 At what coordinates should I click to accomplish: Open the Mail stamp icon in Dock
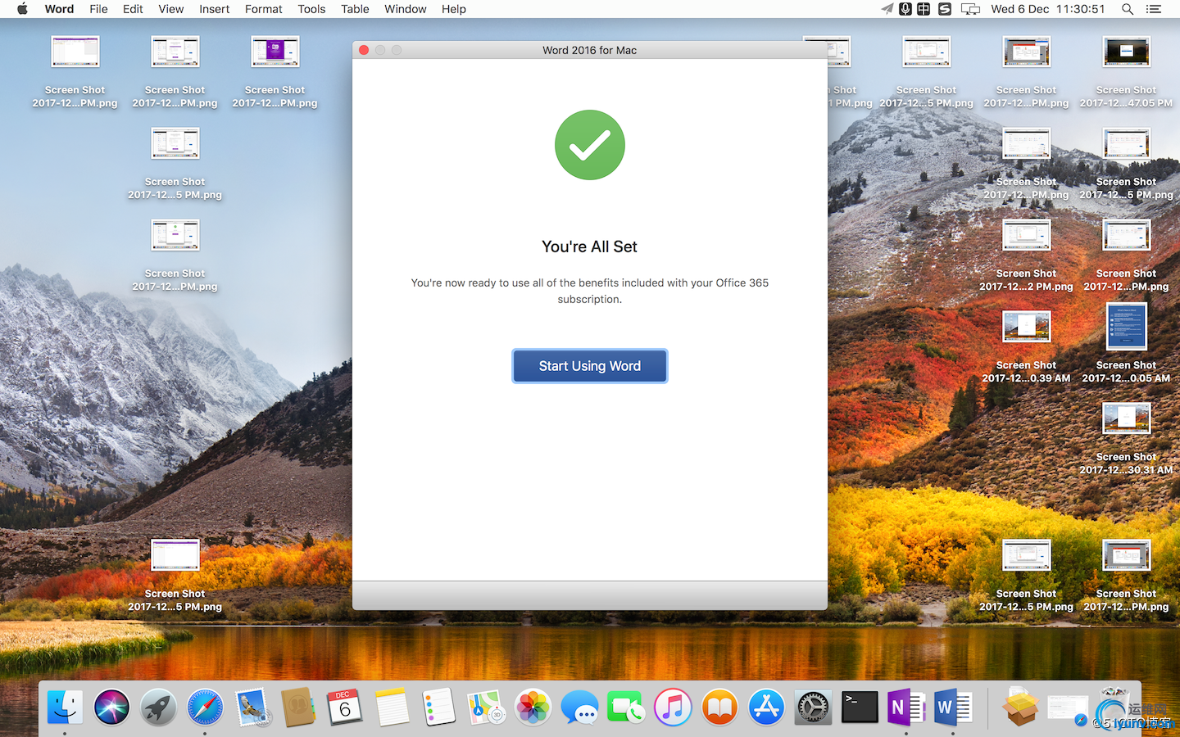(x=252, y=708)
